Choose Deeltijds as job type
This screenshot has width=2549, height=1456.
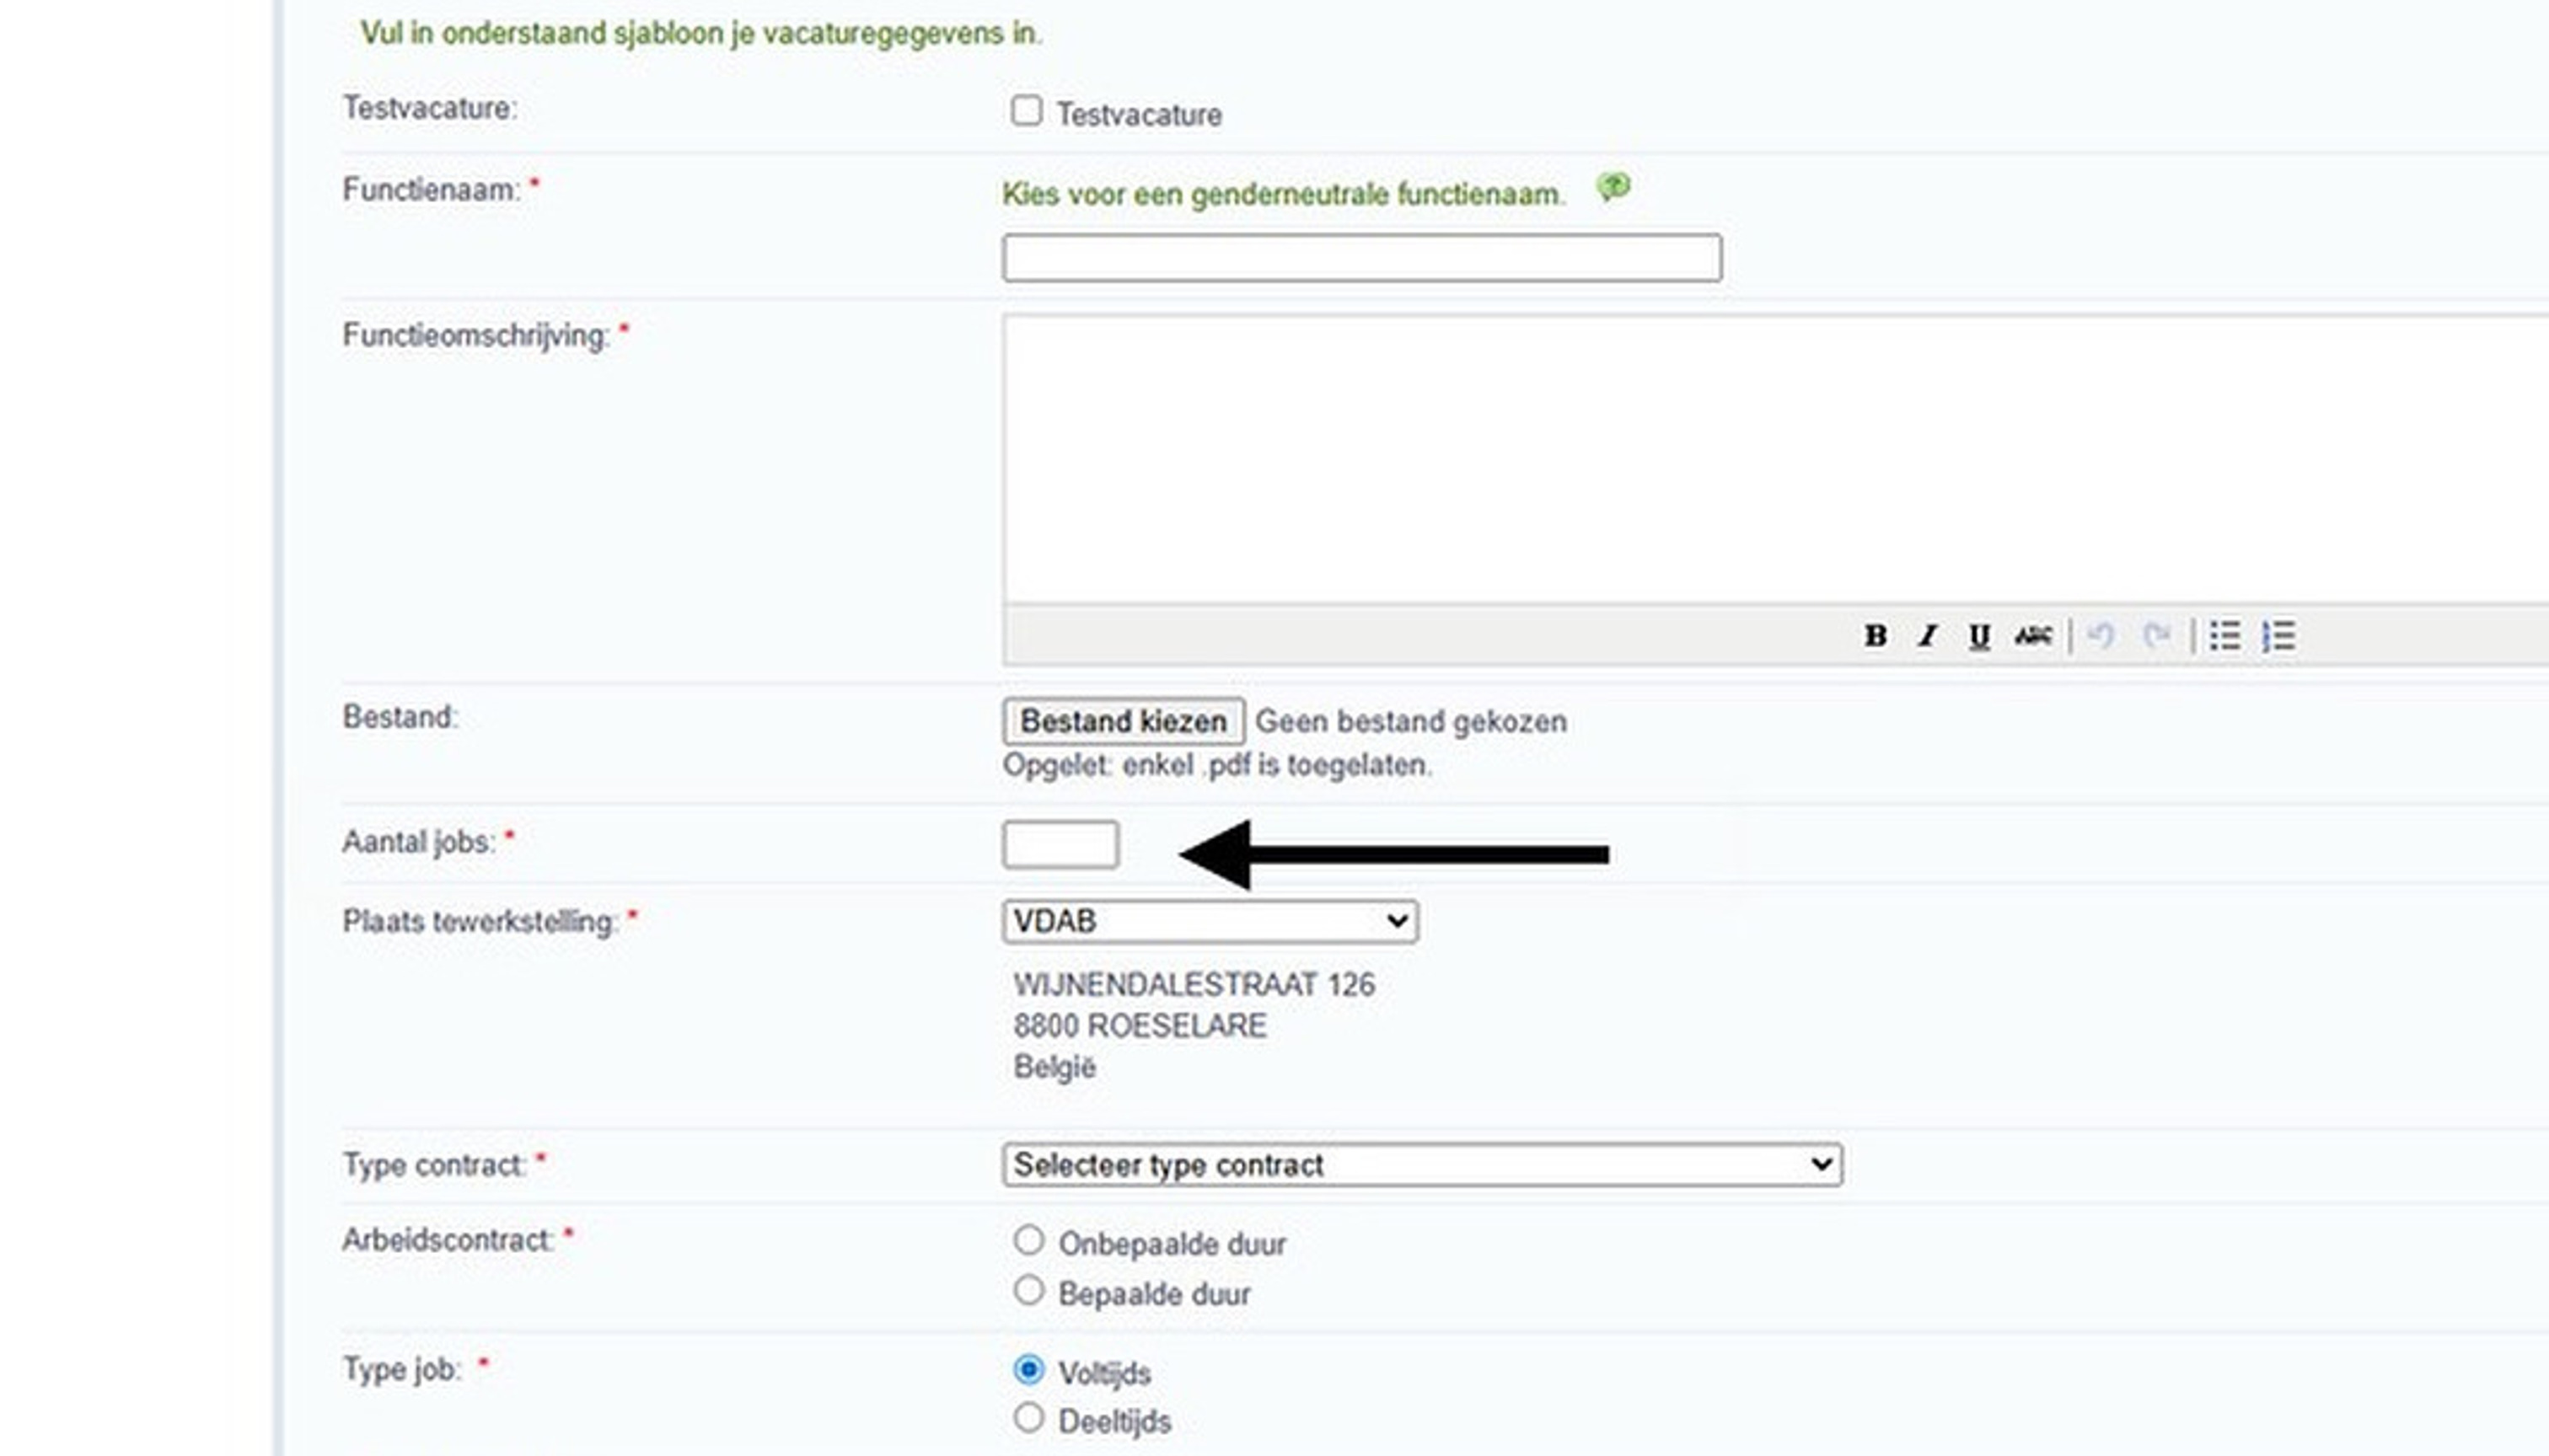click(1028, 1418)
